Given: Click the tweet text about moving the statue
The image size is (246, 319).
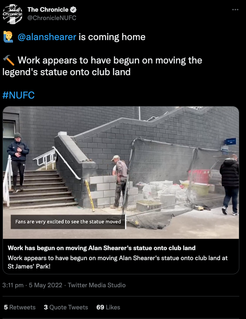Looking at the screenshot, I should (x=102, y=66).
